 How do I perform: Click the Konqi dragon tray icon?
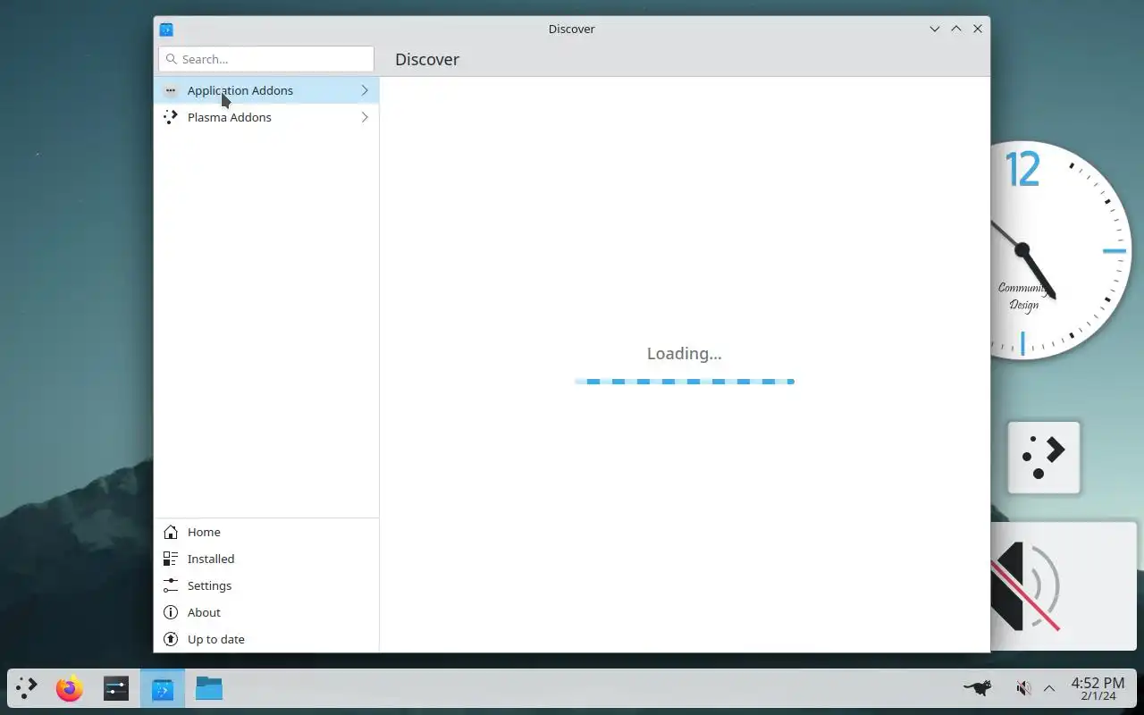[978, 688]
